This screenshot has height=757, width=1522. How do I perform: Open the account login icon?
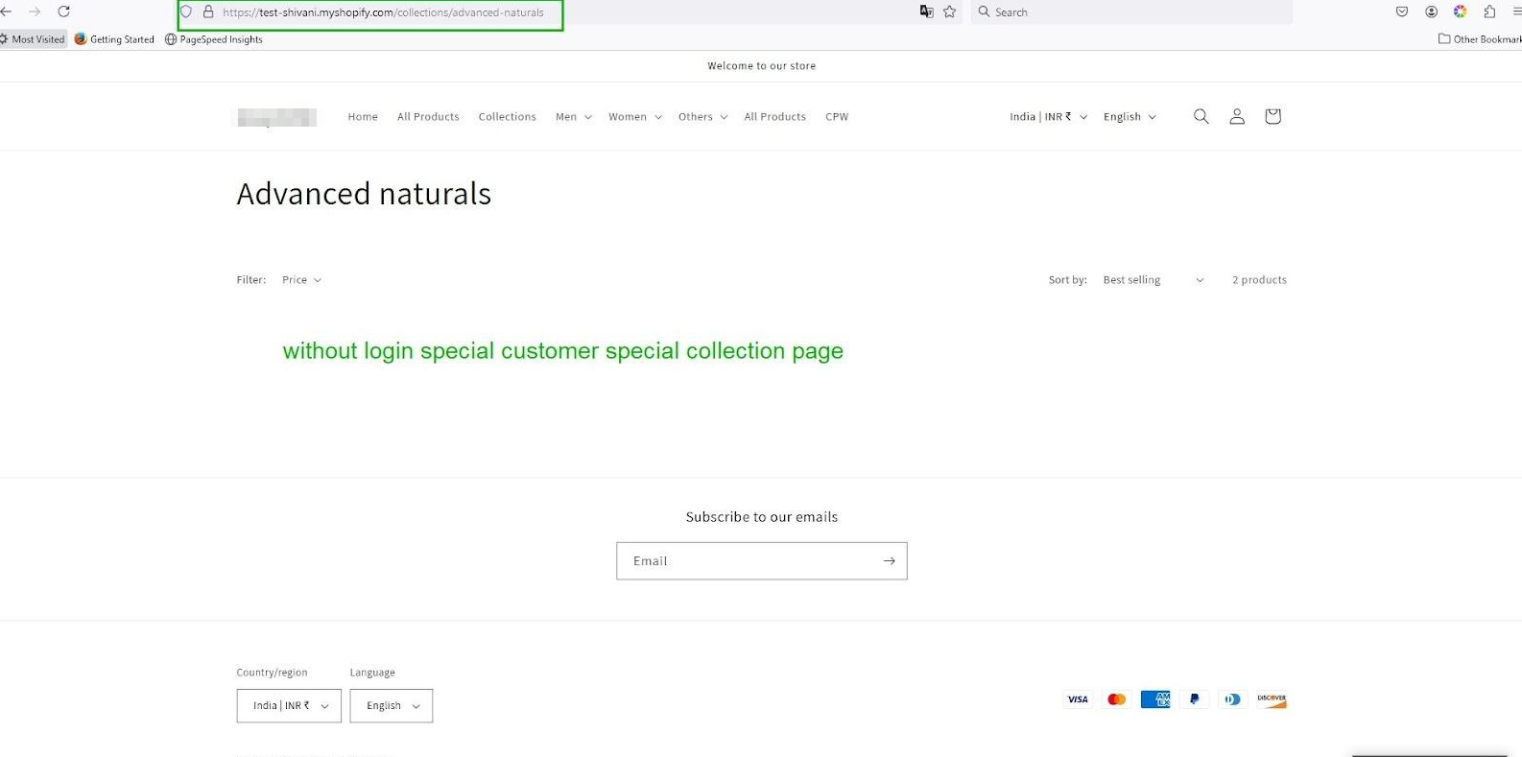pos(1237,116)
